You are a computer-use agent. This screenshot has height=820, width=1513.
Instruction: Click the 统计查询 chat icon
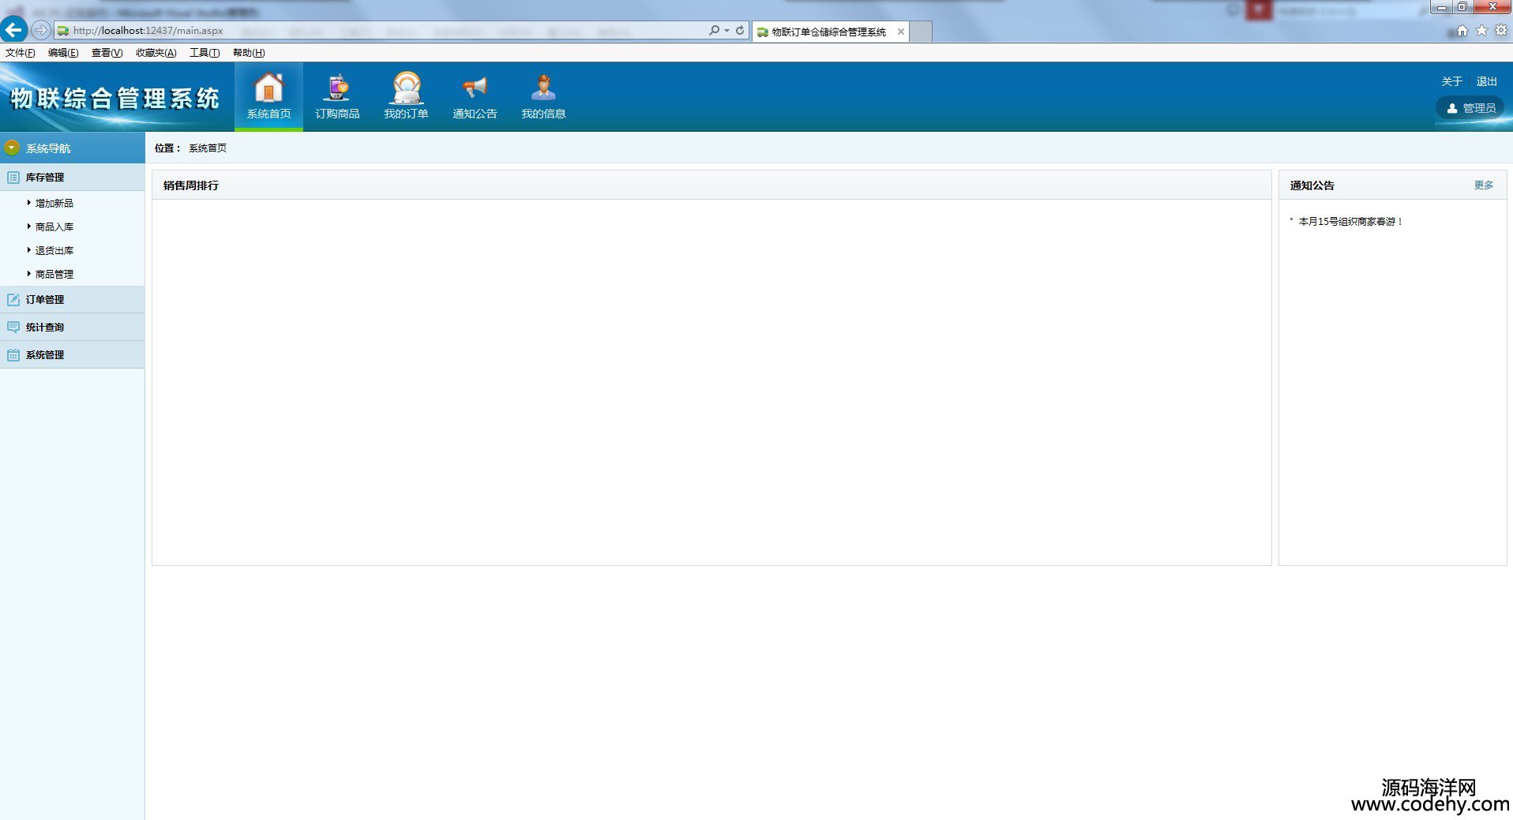point(13,328)
